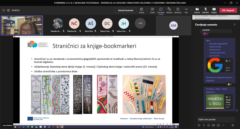This screenshot has width=240, height=129.
Task: Click the Zatraži kontrolu button
Action: tap(125, 10)
